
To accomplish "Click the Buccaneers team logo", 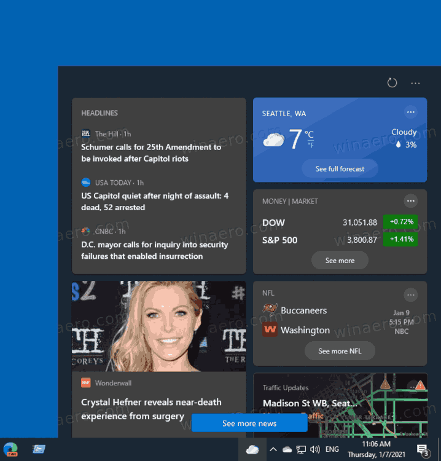I will tap(270, 310).
